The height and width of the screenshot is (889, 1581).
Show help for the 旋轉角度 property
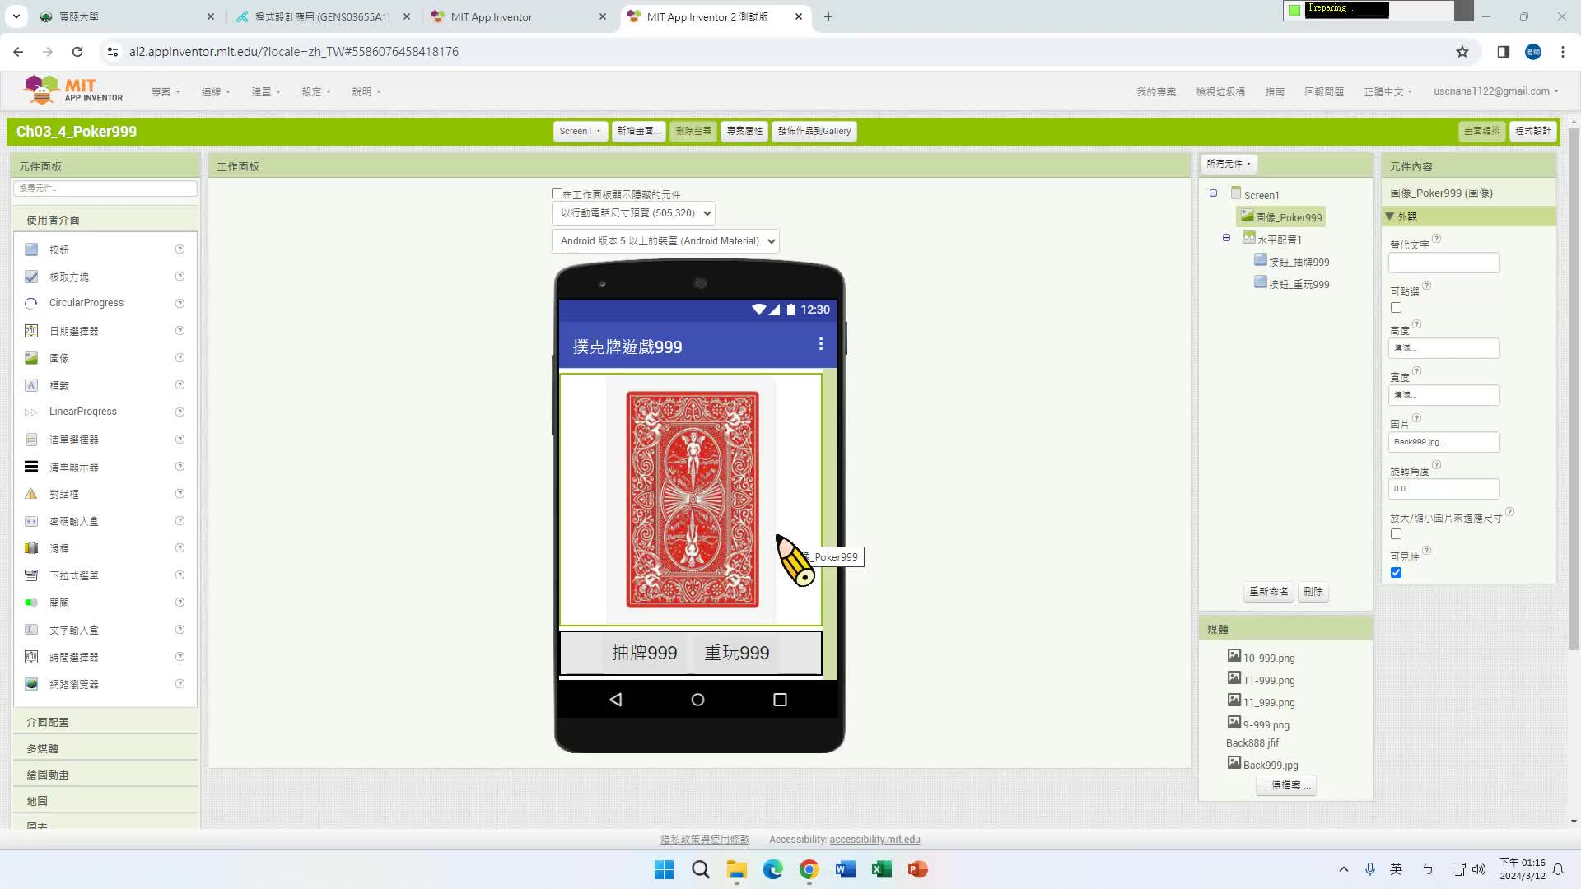(x=1436, y=465)
